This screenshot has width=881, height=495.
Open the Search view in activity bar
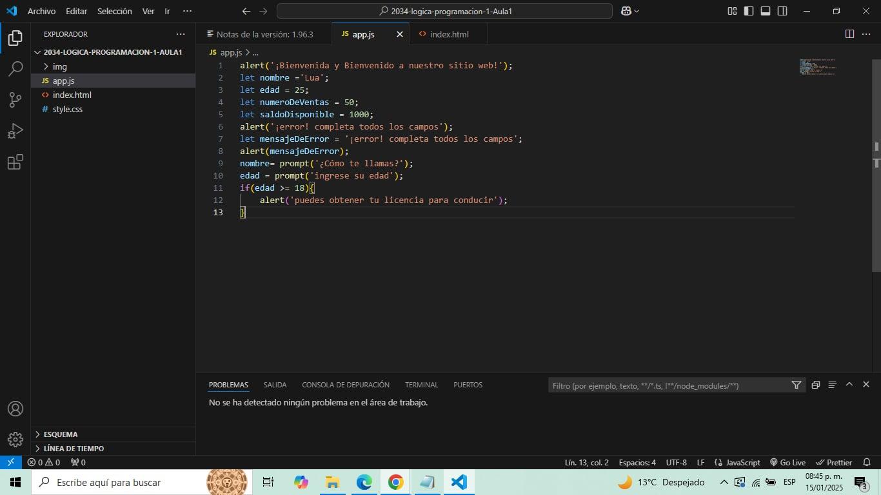pyautogui.click(x=15, y=69)
